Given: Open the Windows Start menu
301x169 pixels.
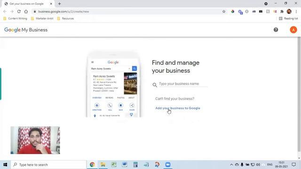Looking at the screenshot, I should tap(5, 165).
